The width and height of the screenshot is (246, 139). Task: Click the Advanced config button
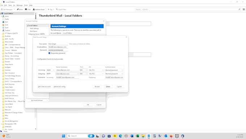click(x=59, y=87)
